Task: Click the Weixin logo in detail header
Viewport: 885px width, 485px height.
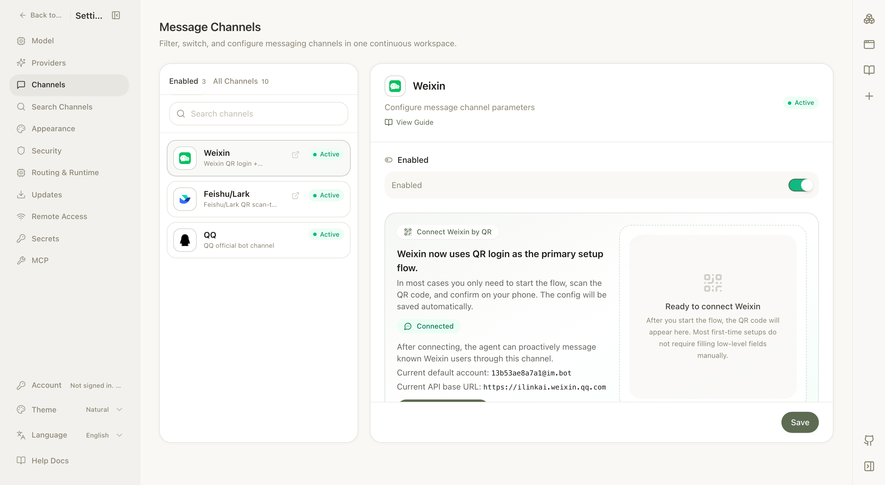Action: click(395, 86)
